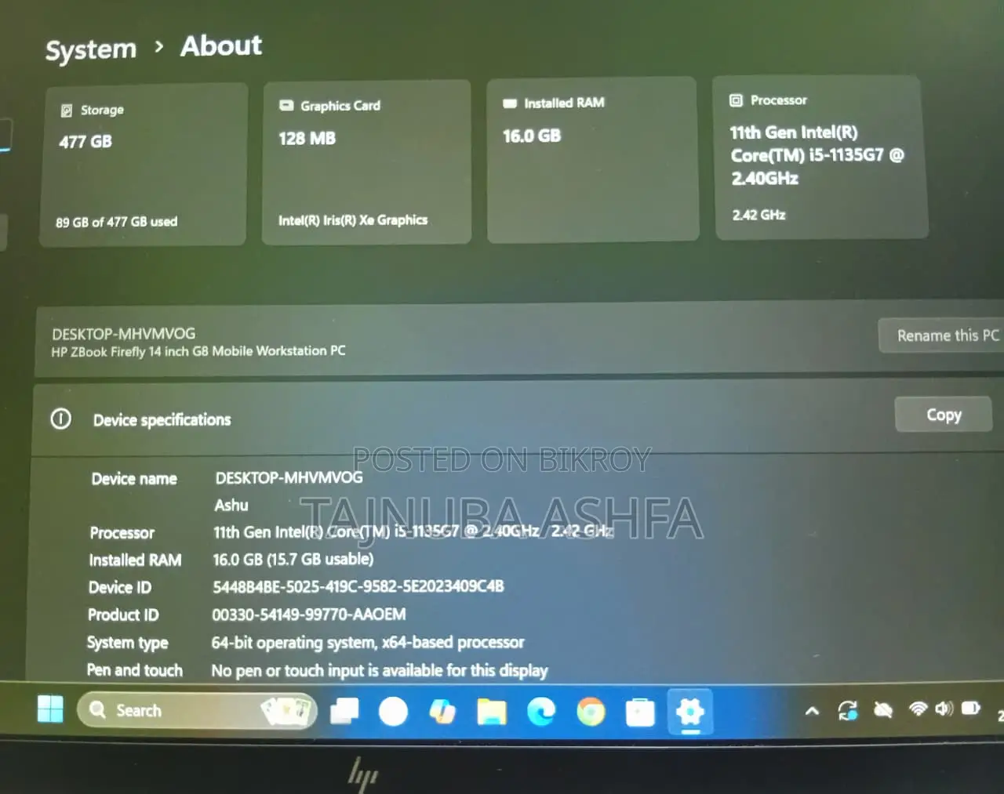Click the battery tray icon
Screen dimensions: 1004x794
(971, 708)
